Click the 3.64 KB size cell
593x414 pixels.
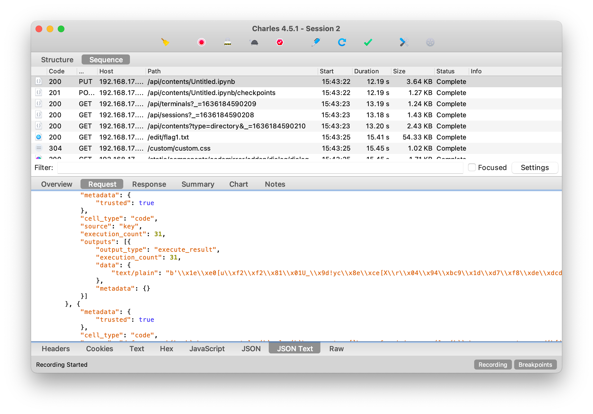click(419, 81)
